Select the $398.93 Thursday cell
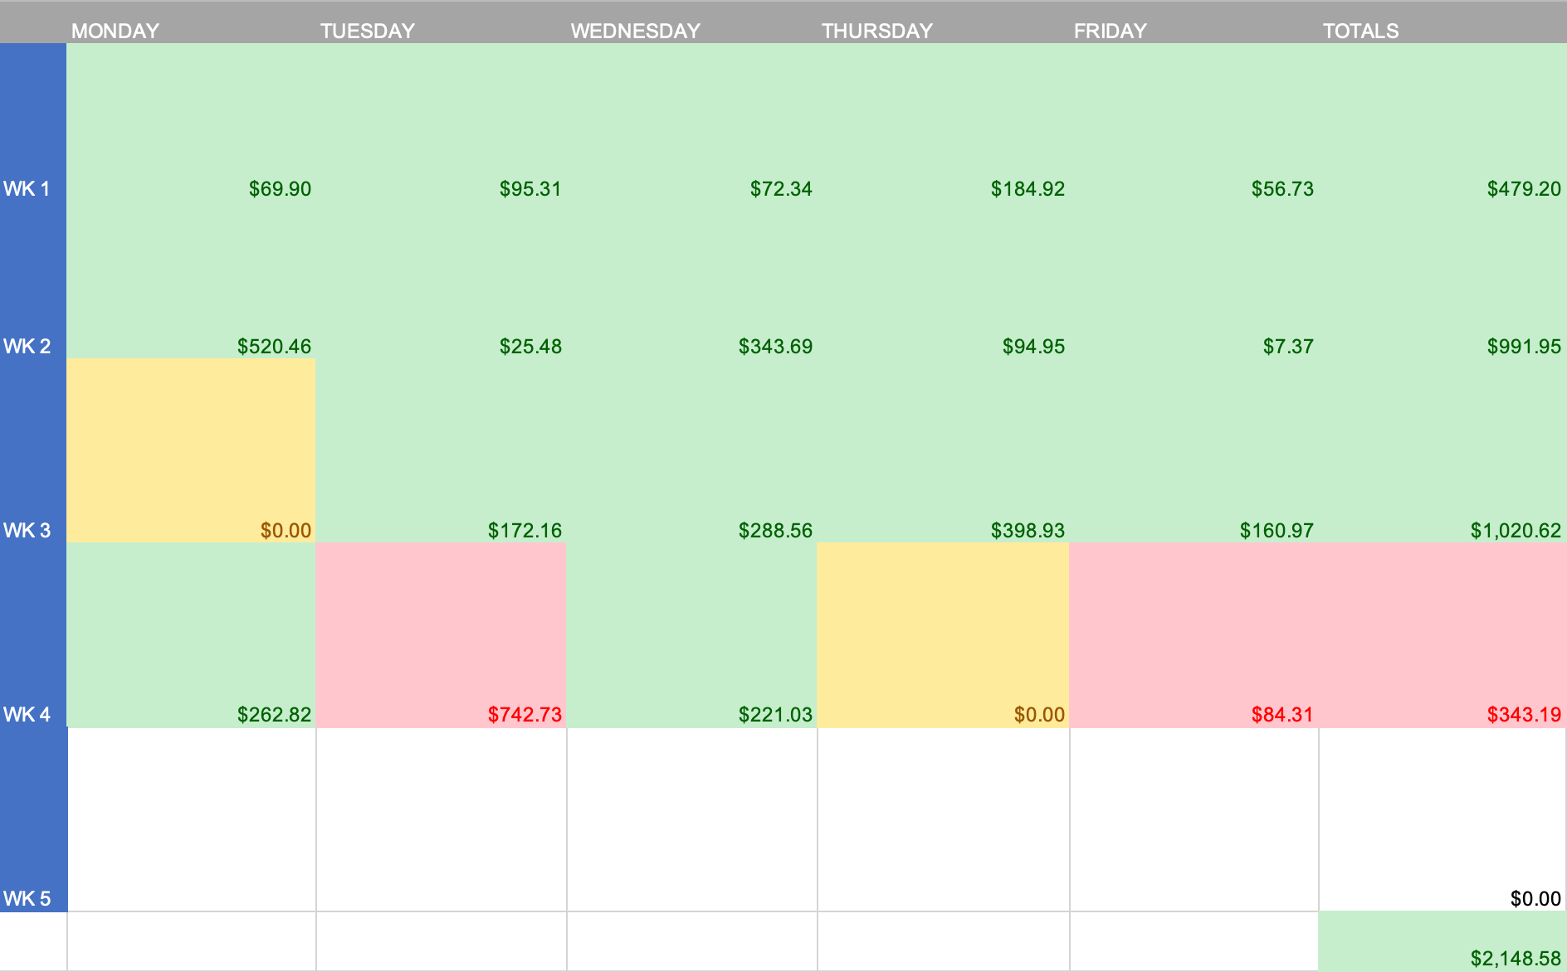Viewport: 1567px width, 972px height. pyautogui.click(x=1028, y=531)
